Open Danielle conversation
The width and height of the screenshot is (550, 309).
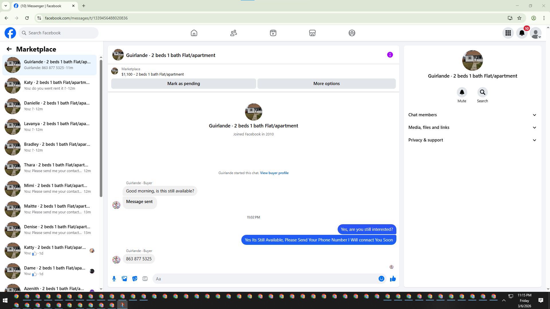tap(50, 106)
